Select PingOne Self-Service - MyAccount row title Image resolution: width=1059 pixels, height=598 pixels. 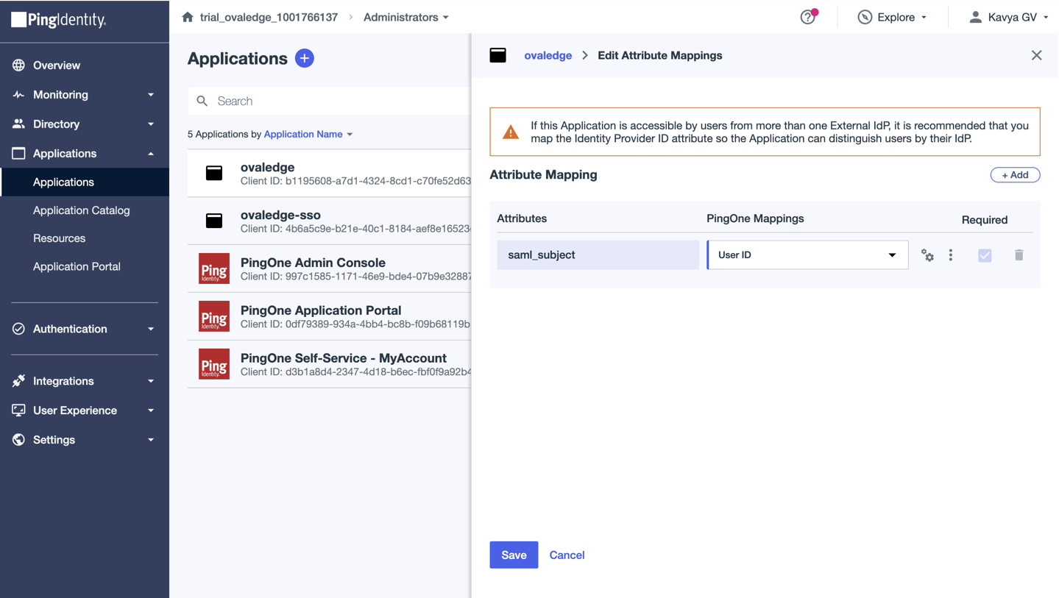[x=344, y=358]
